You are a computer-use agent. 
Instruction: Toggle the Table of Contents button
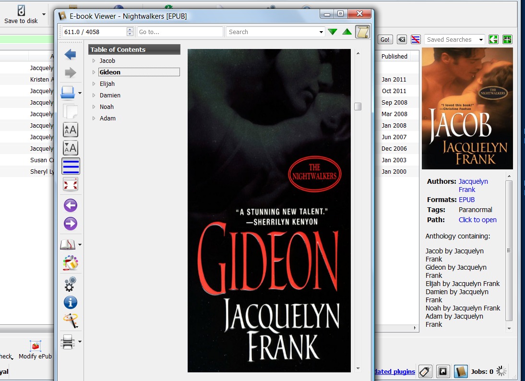pos(71,166)
